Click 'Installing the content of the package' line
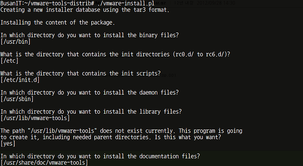Viewport: 303px width, 166px height. [x=58, y=22]
